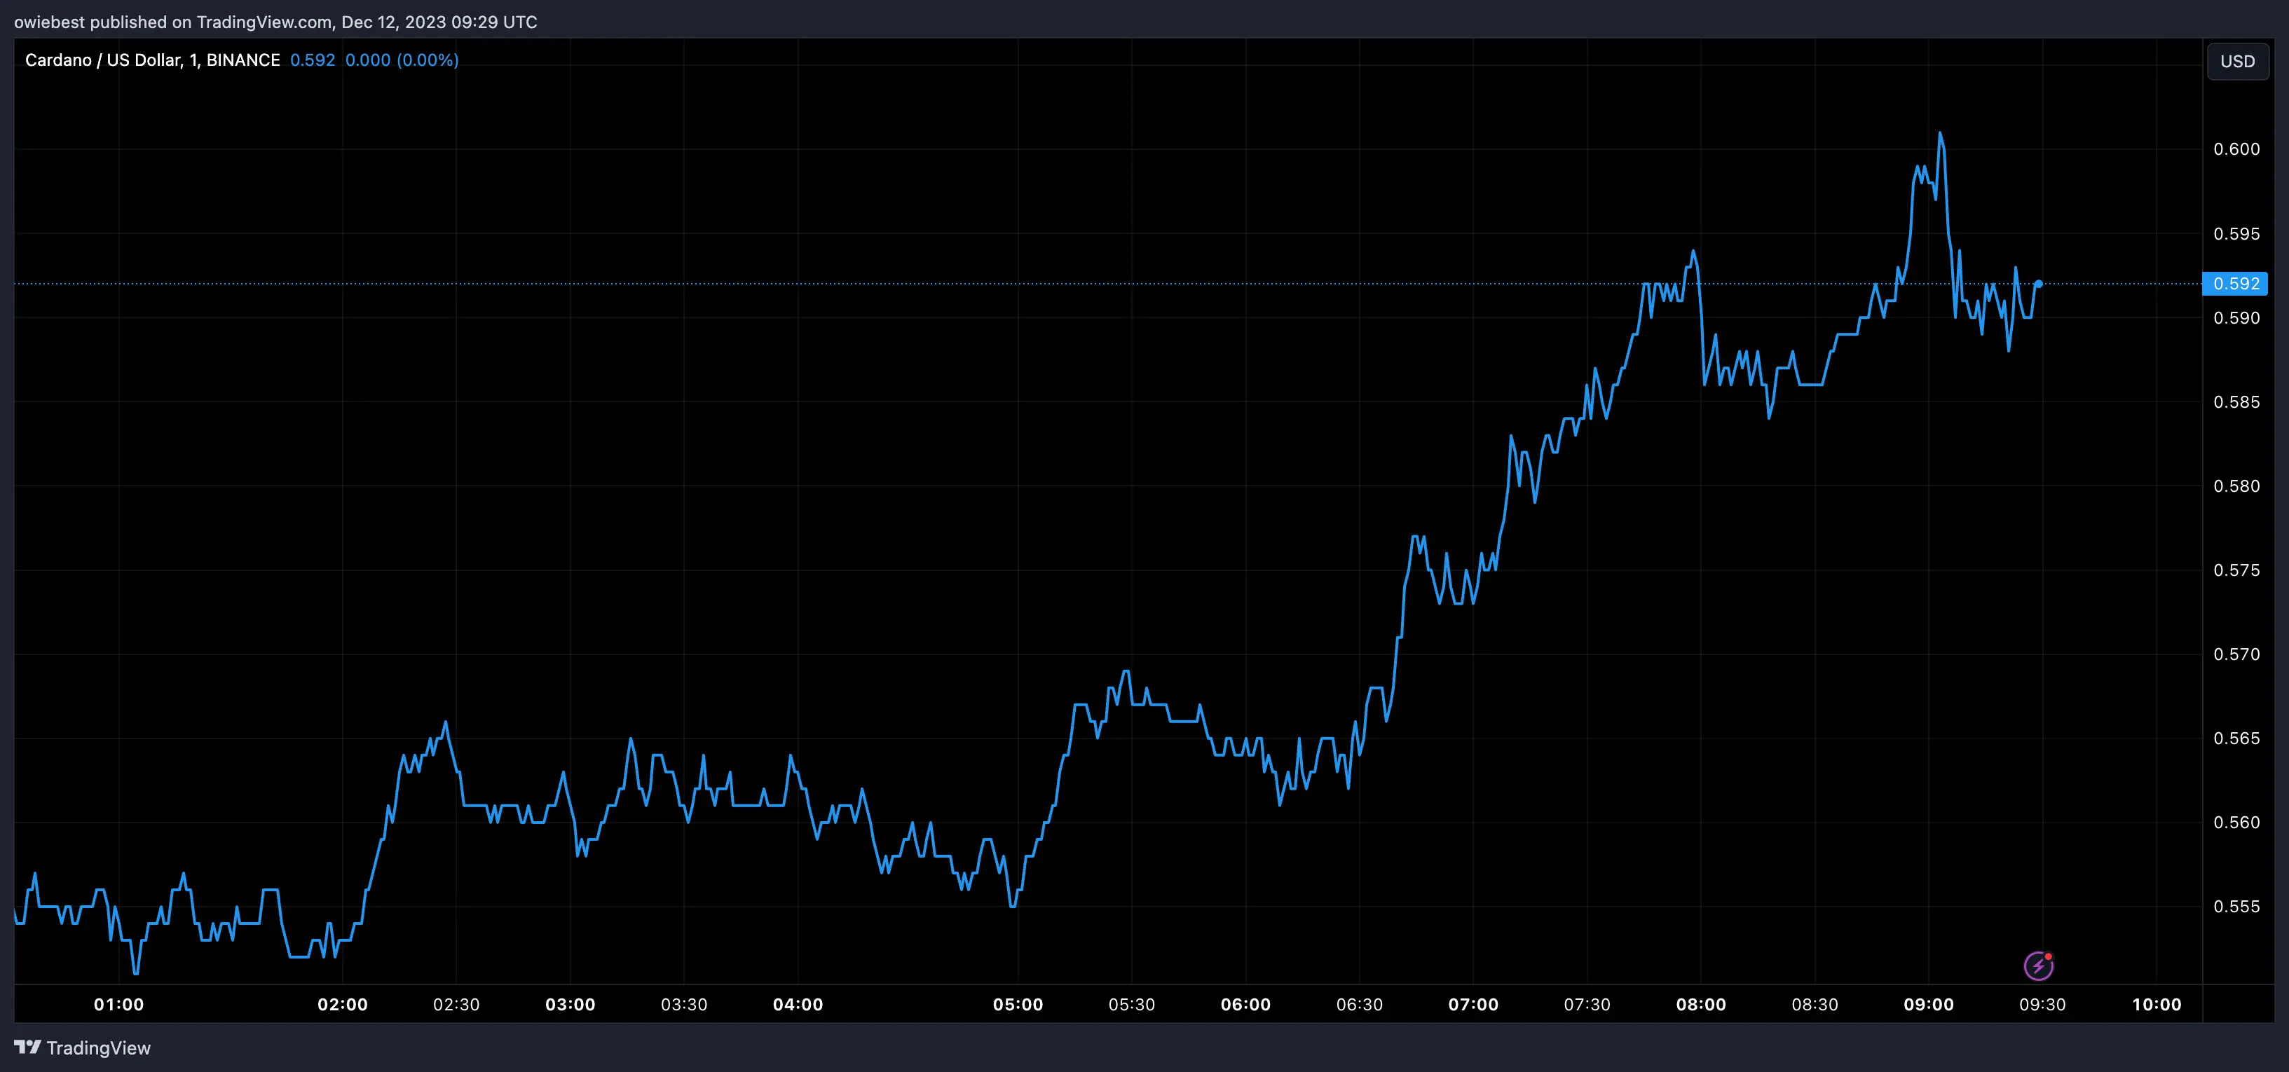Click the purple circle around the flash icon
This screenshot has height=1072, width=2289.
[x=2039, y=966]
